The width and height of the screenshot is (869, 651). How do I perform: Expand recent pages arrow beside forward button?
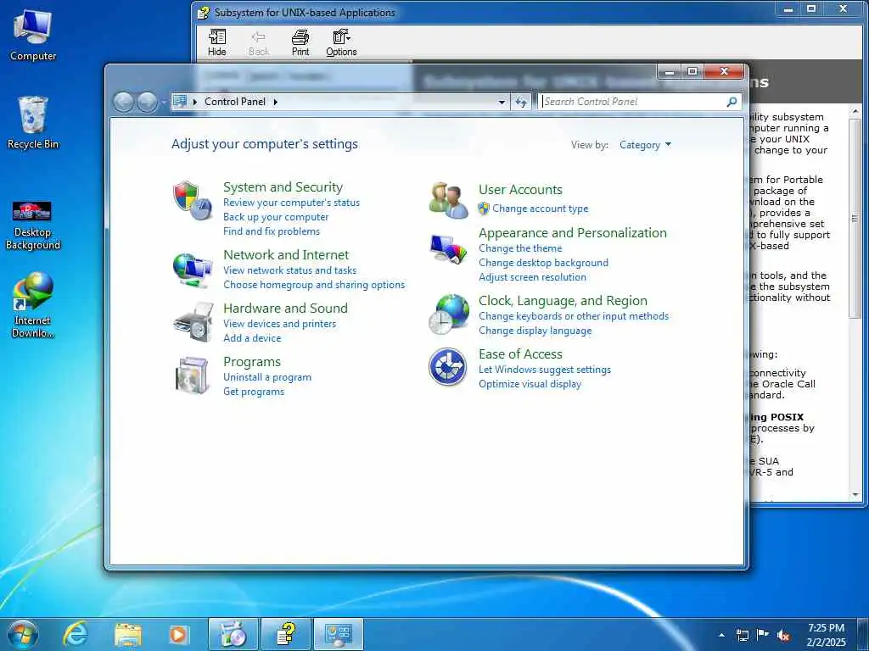pyautogui.click(x=164, y=103)
